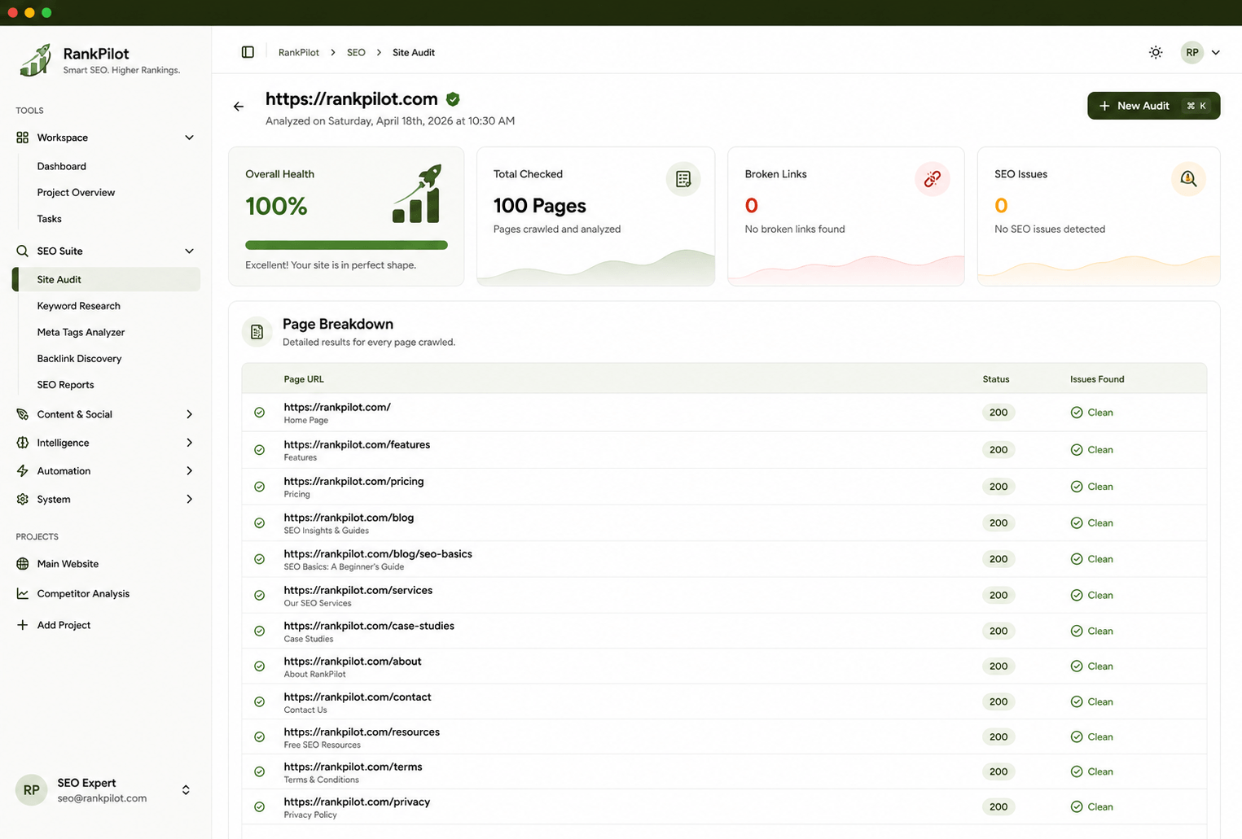This screenshot has width=1242, height=839.
Task: Click the Overall Health progress bar
Action: click(346, 245)
